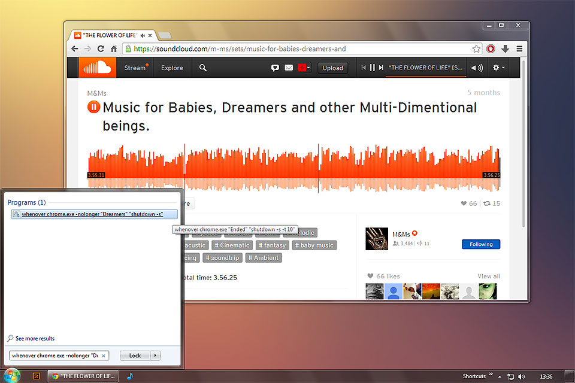Bookmark this page with the star icon
This screenshot has width=575, height=383.
point(476,49)
